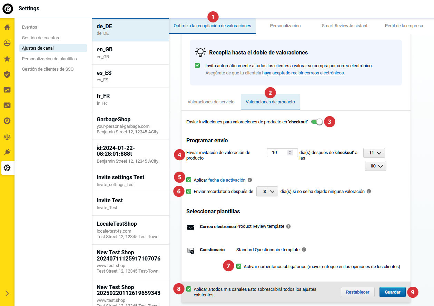Click the gear settings icon in sidebar

(7, 168)
